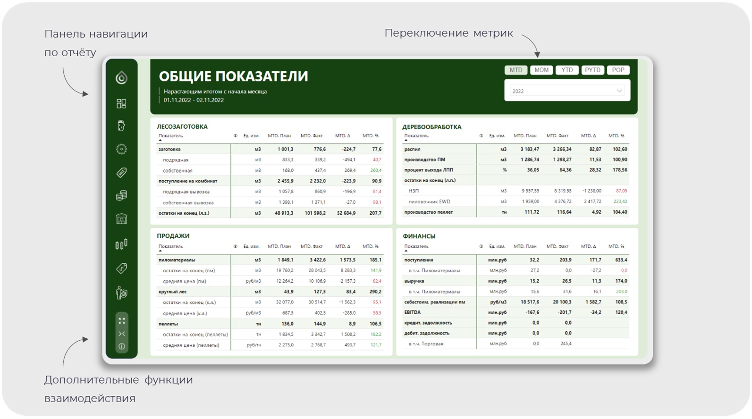Image resolution: width=752 pixels, height=419 pixels.
Task: Open the candlestick chart icon
Action: 121,244
